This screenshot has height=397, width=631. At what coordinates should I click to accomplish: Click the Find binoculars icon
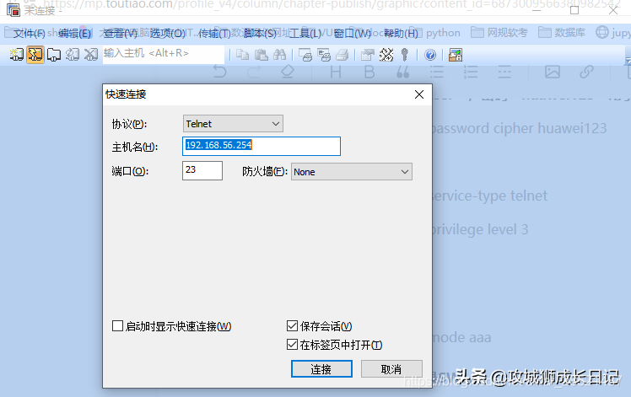click(x=280, y=55)
